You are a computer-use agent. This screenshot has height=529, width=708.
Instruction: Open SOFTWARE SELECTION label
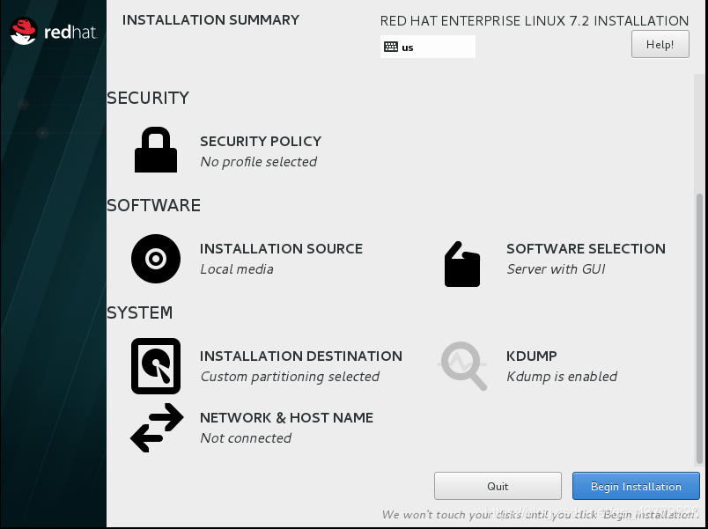586,249
